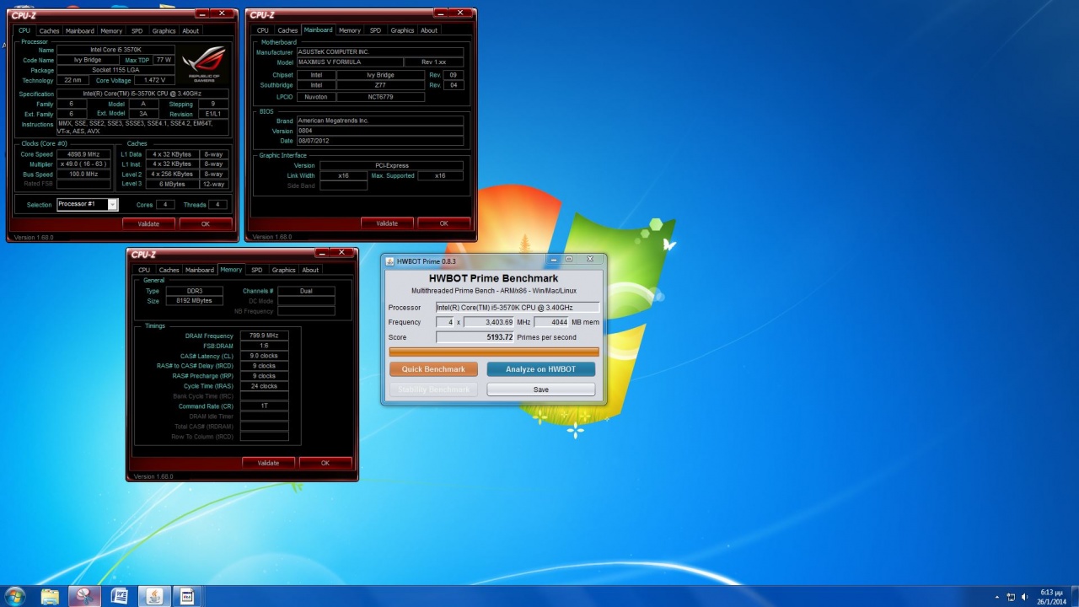Click Southbridge value Z77
1079x607 pixels.
379,85
